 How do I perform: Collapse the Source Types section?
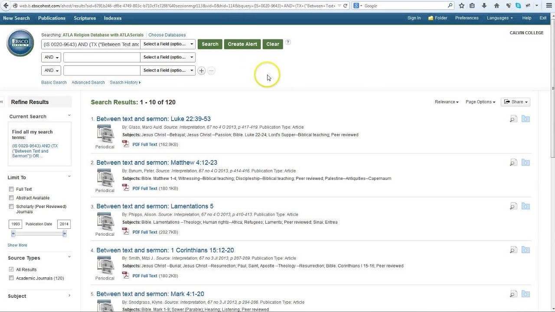click(x=69, y=257)
